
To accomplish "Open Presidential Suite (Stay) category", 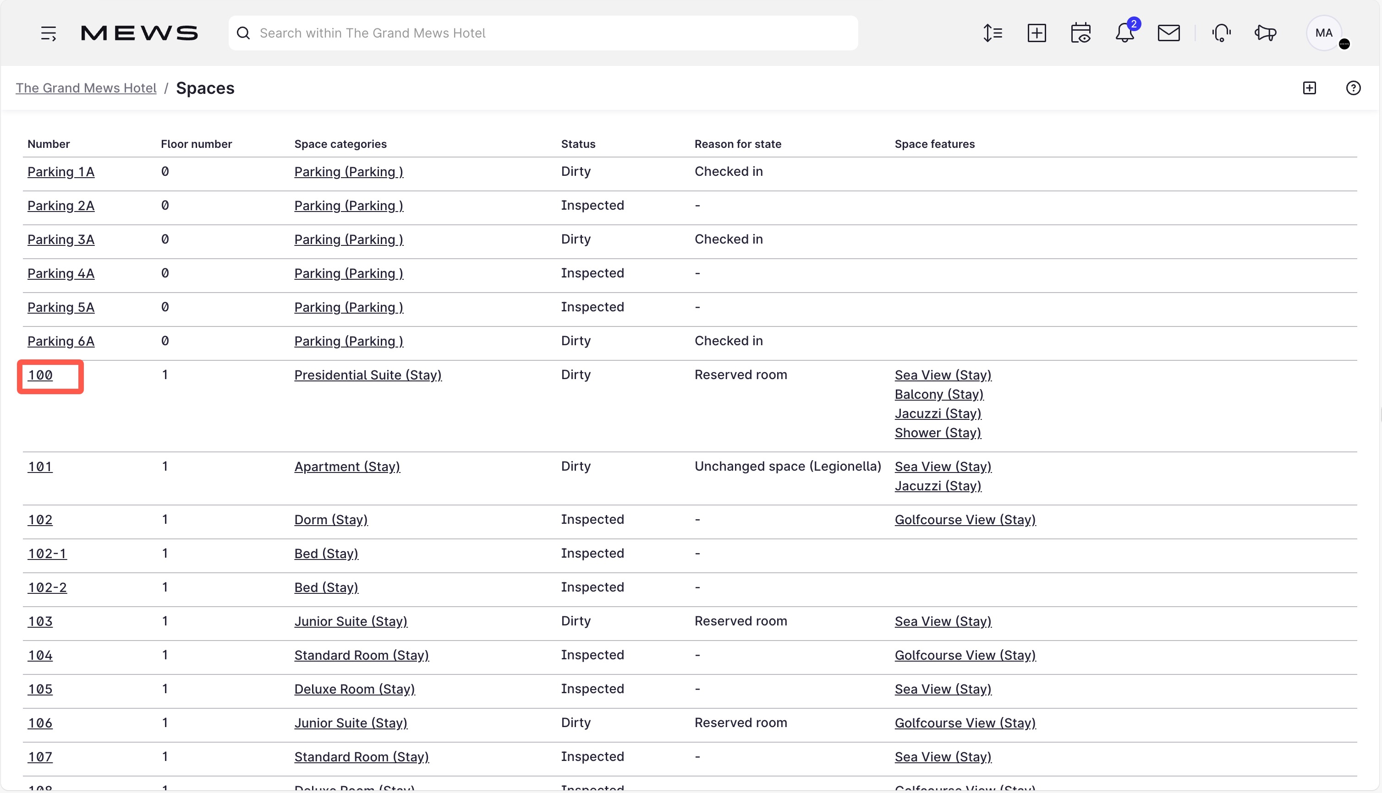I will click(x=368, y=375).
